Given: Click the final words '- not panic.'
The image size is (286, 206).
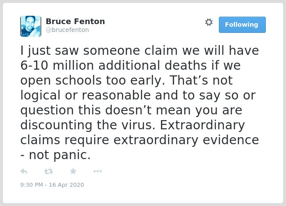Looking at the screenshot, I should 55,155.
